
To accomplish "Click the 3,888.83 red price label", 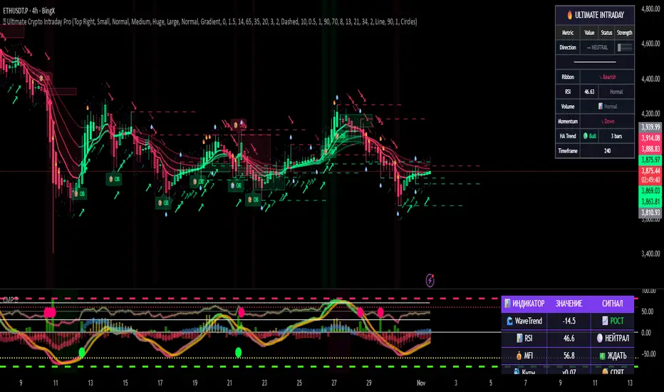I will [x=650, y=149].
